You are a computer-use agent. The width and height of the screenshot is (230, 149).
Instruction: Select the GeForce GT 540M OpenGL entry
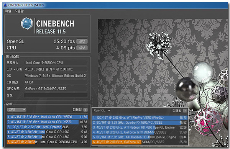[140, 142]
